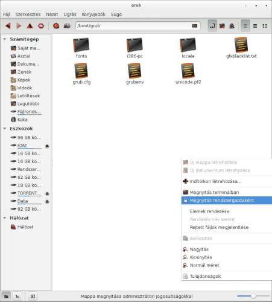The width and height of the screenshot is (272, 302).
Task: Eject the TORRENT volume
Action: [x=47, y=194]
